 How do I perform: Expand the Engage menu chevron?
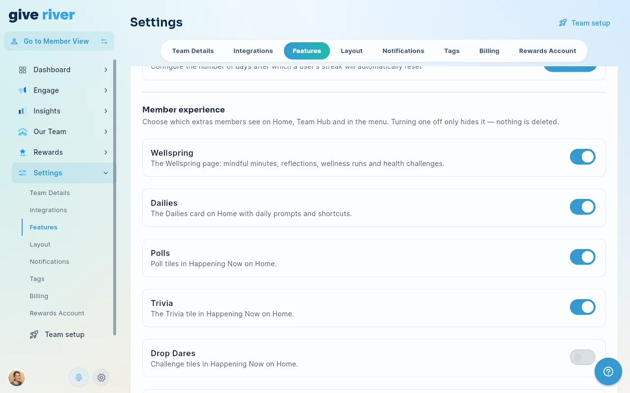coord(106,90)
